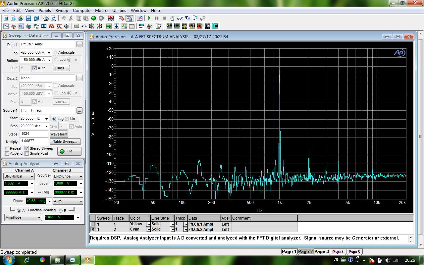Open Data 1 Top units dropdown
The height and width of the screenshot is (265, 424).
click(x=49, y=53)
